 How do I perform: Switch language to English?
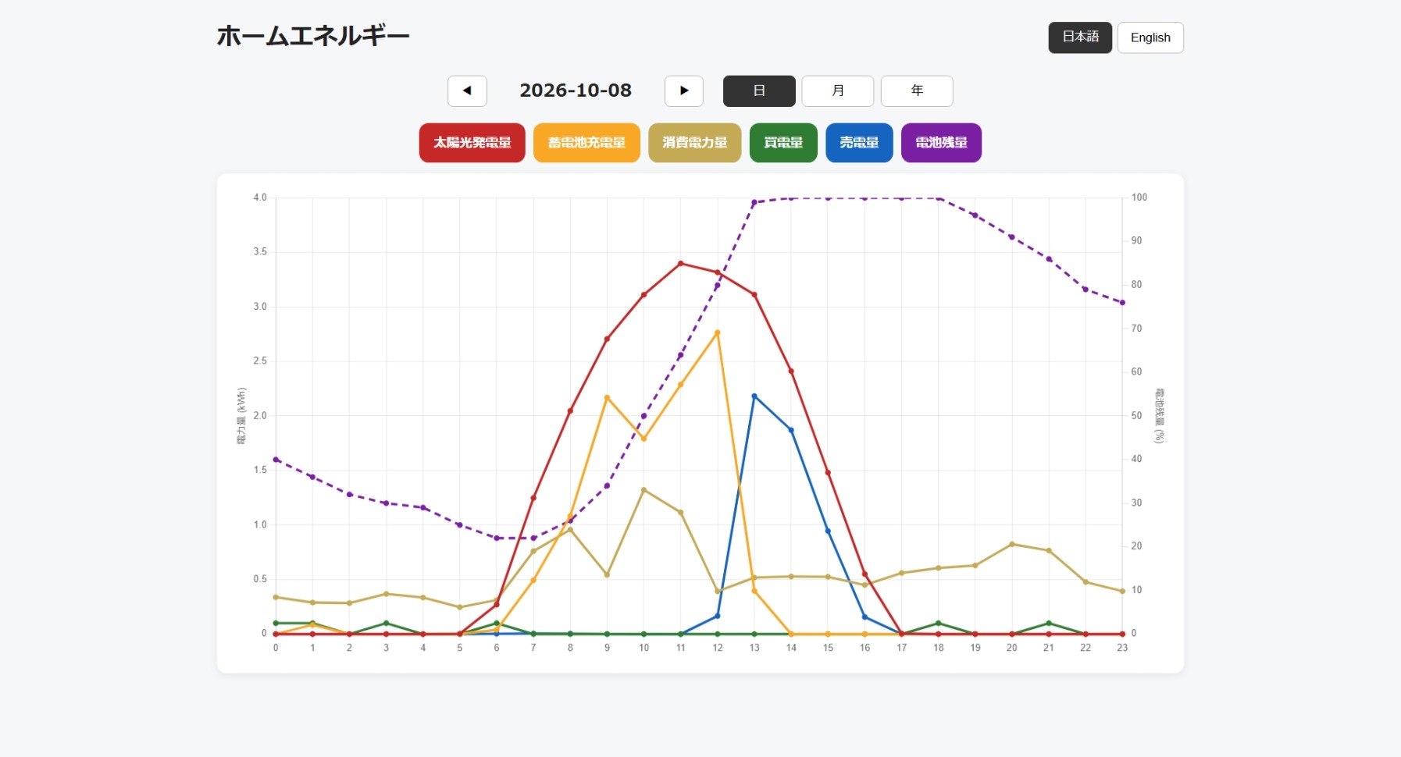click(1150, 37)
